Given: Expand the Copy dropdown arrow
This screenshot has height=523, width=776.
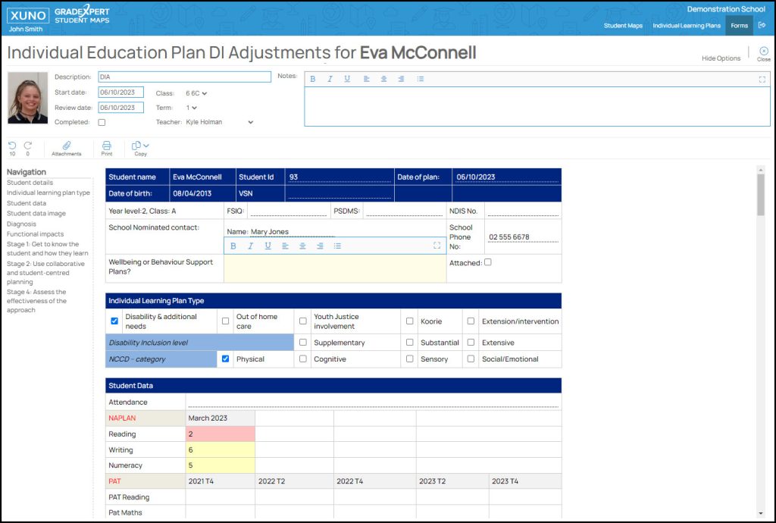Looking at the screenshot, I should click(x=146, y=146).
